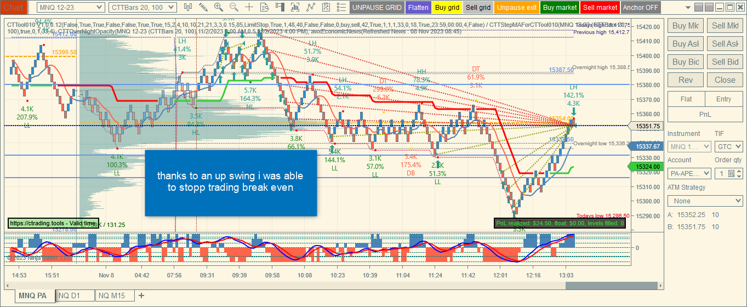Open the ATM Strategy None dropdown
Screen dimensions: 747x307
(705, 201)
